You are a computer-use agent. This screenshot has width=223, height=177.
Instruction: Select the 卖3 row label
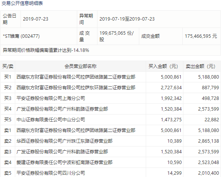pyautogui.click(x=8, y=152)
